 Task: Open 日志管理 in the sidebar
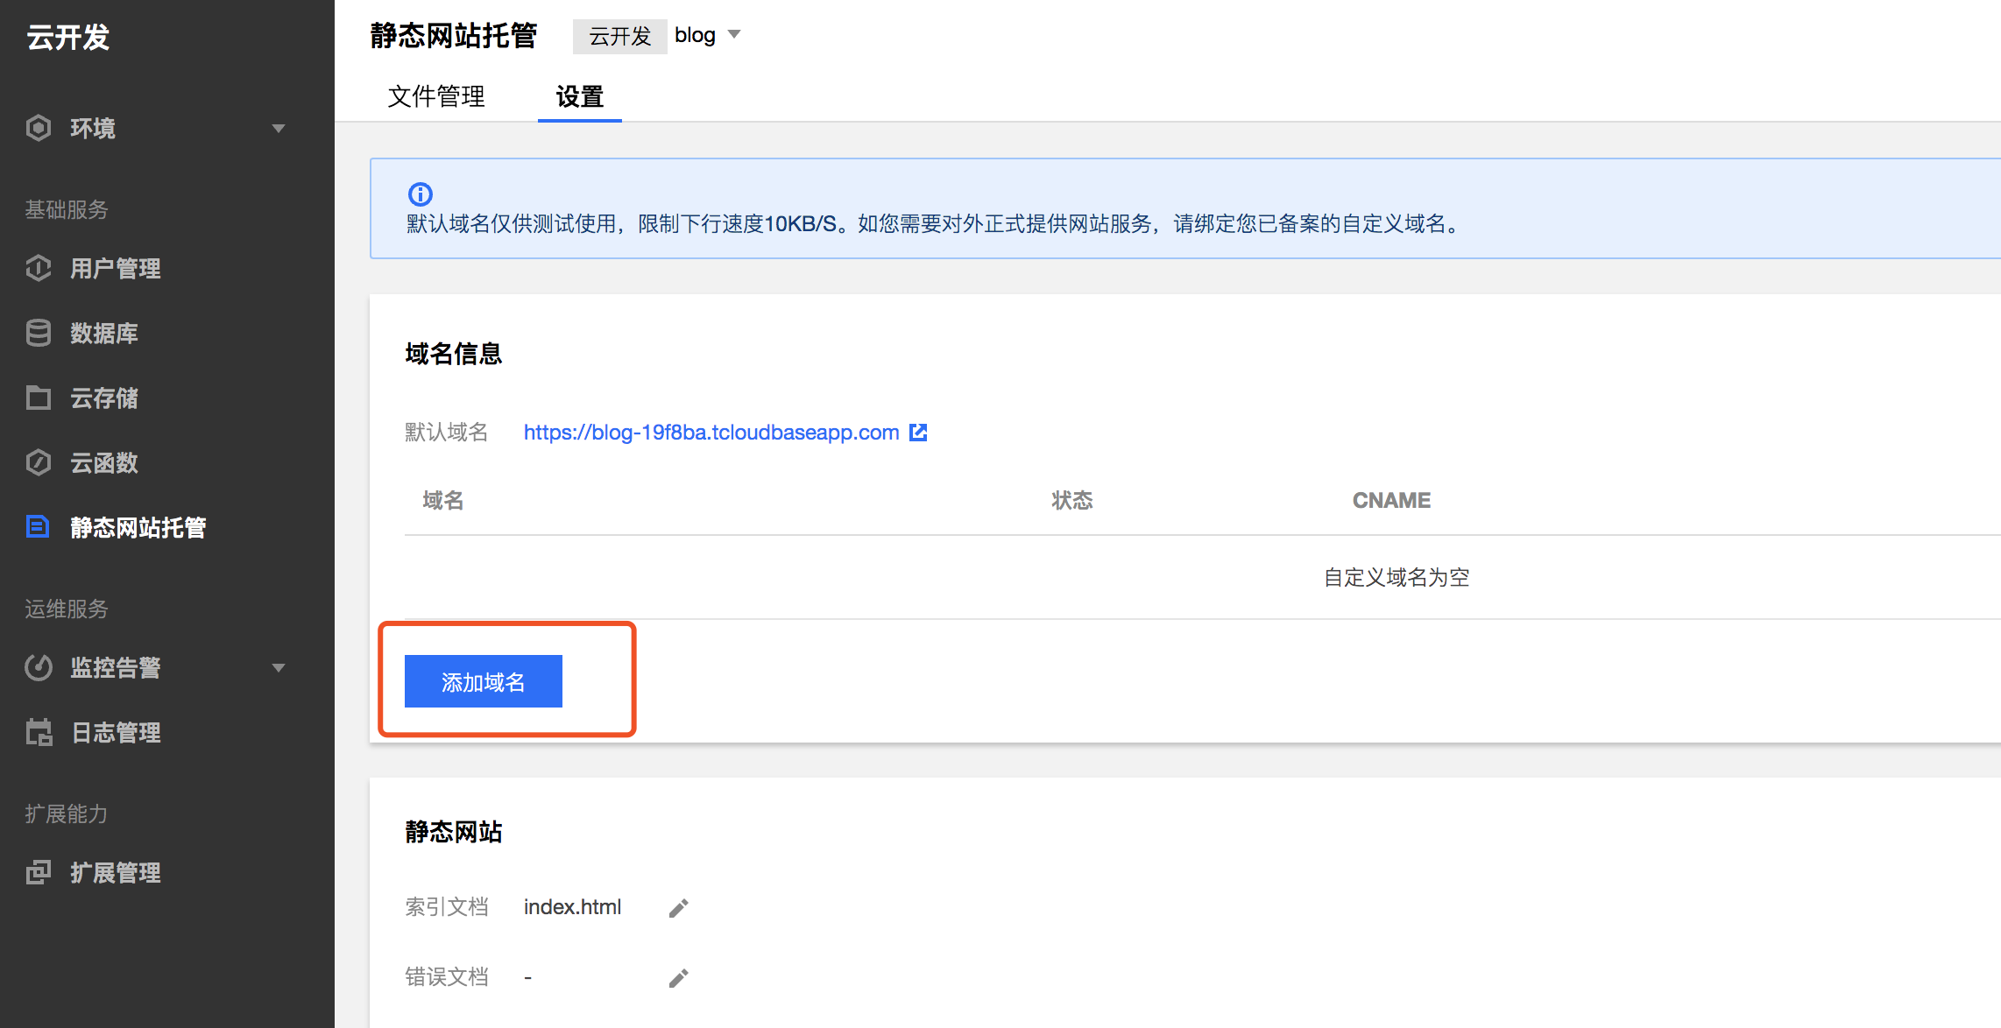pos(116,732)
